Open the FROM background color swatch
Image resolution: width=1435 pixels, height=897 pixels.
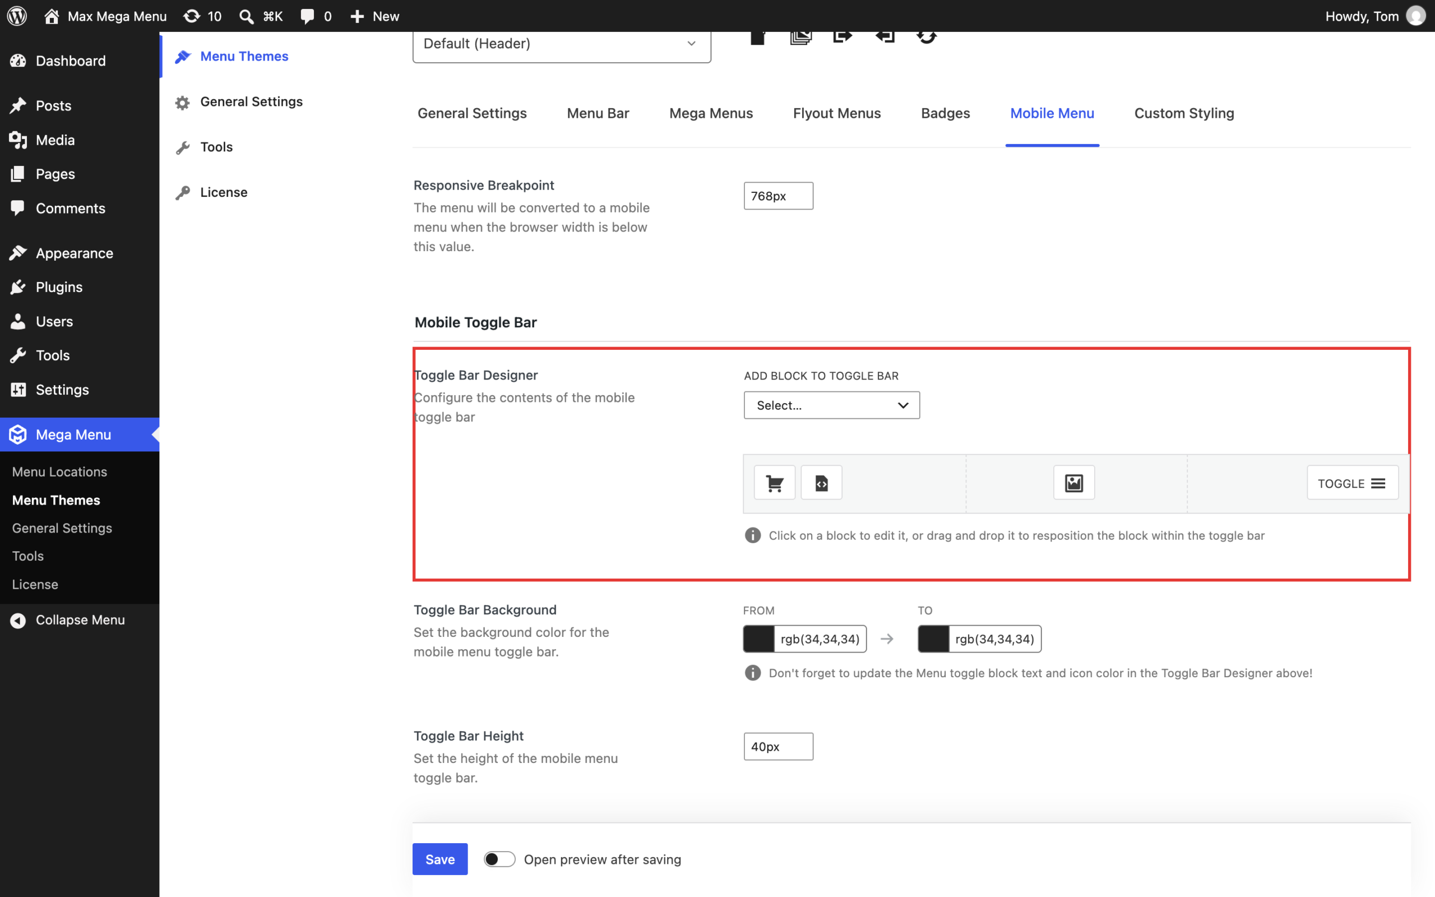[x=758, y=639]
